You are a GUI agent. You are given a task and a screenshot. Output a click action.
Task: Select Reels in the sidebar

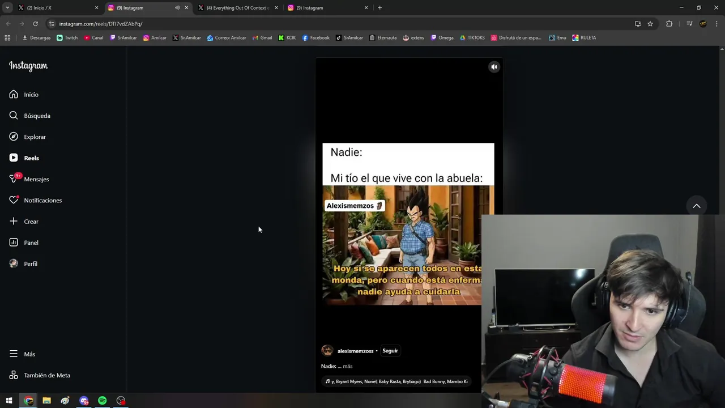[24, 158]
